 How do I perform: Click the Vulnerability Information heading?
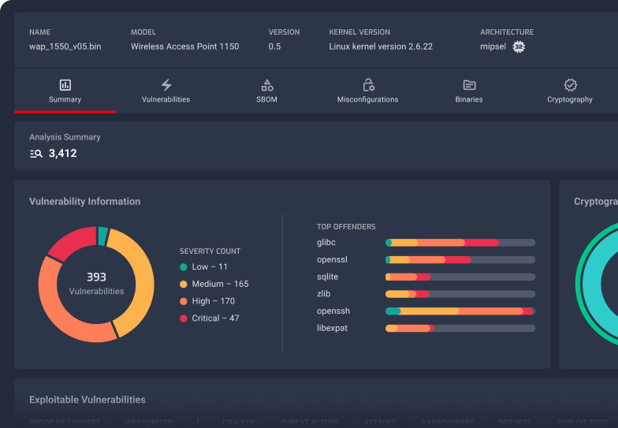point(85,202)
